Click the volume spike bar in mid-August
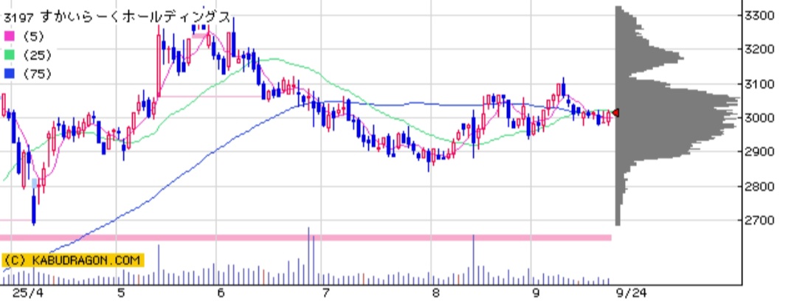This screenshot has height=307, width=797. (474, 259)
